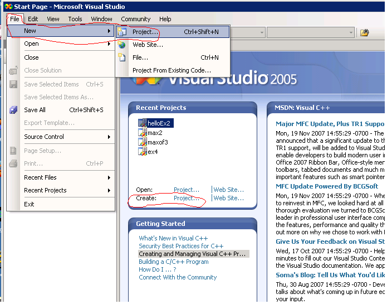Open the first toolbar combo box dropdown

point(262,32)
